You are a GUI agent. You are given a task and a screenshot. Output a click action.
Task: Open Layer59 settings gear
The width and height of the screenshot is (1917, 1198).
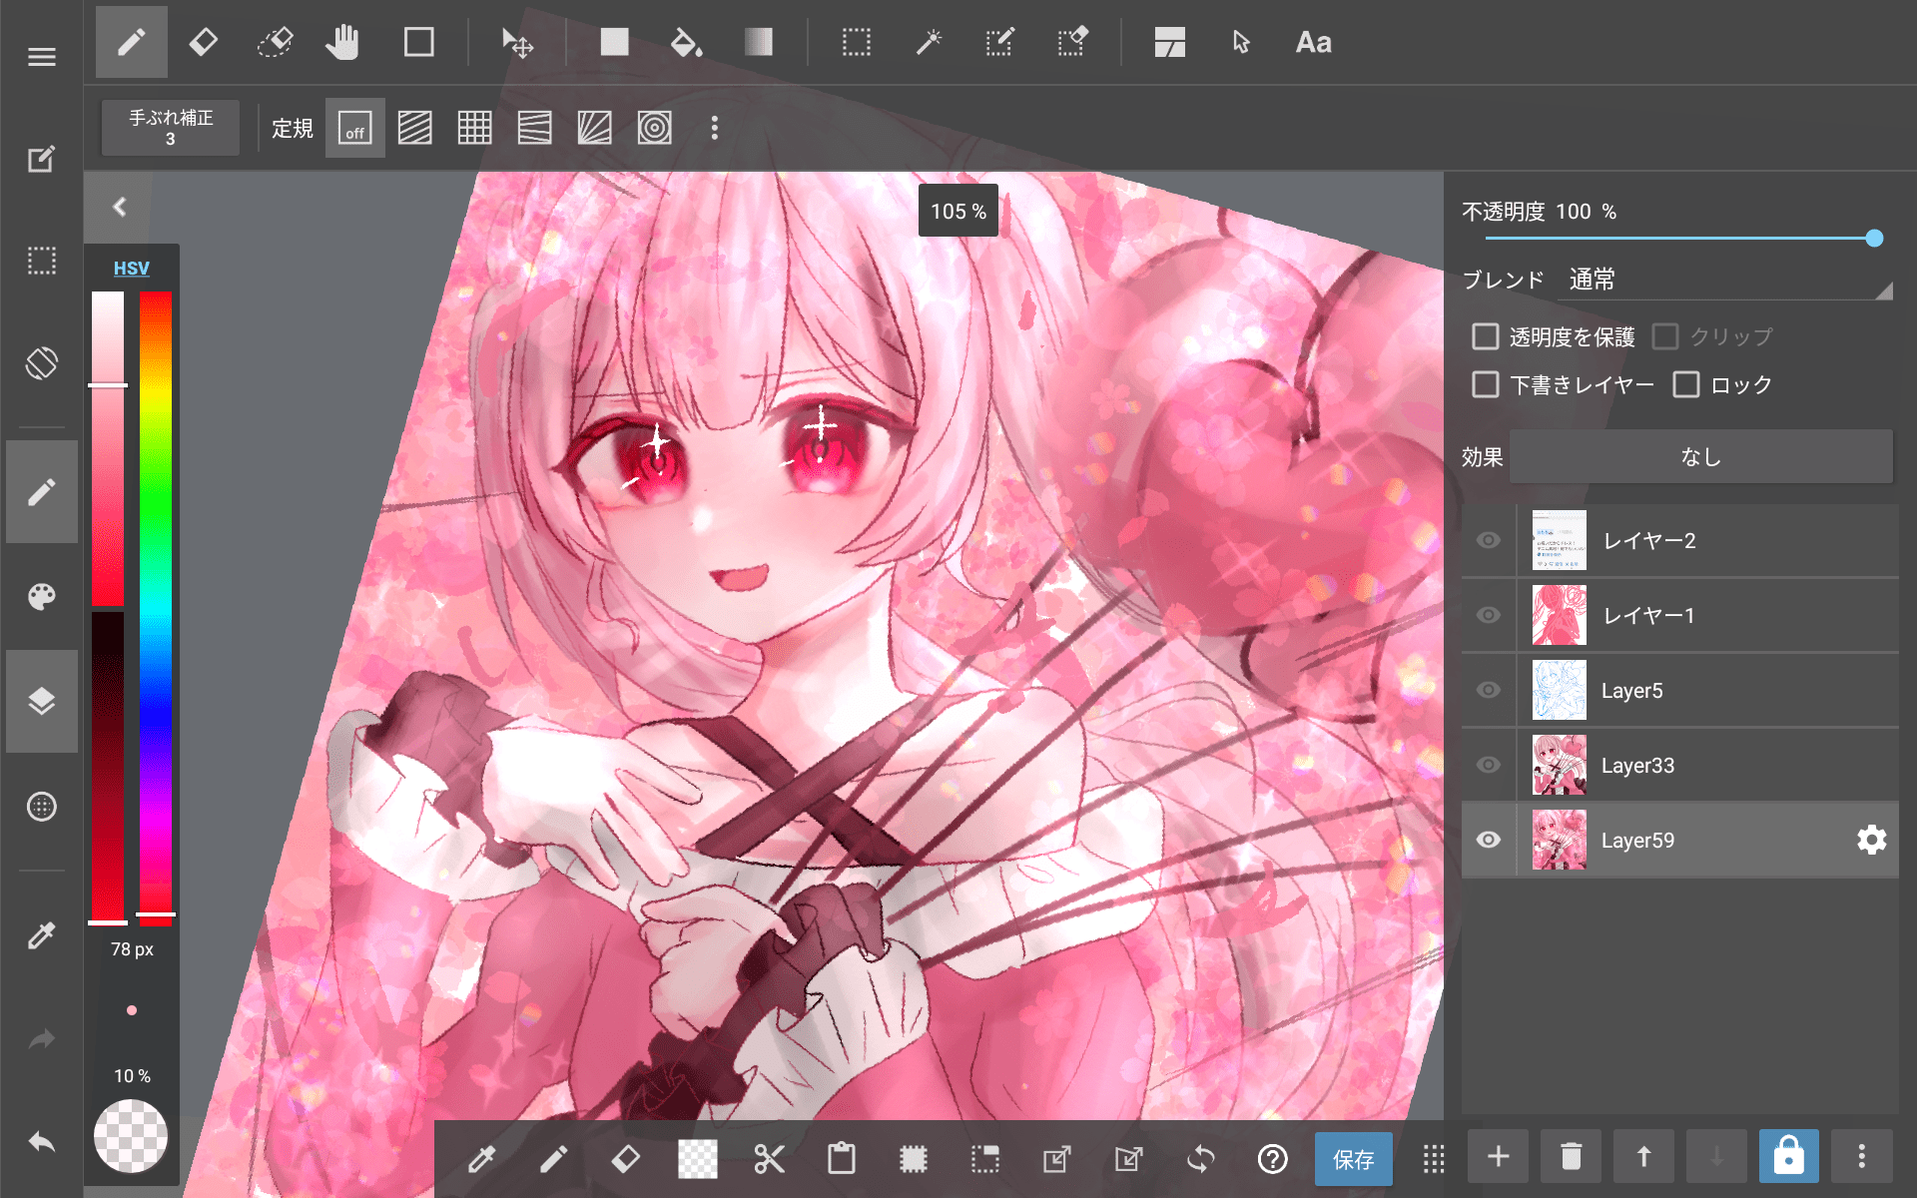coord(1871,840)
